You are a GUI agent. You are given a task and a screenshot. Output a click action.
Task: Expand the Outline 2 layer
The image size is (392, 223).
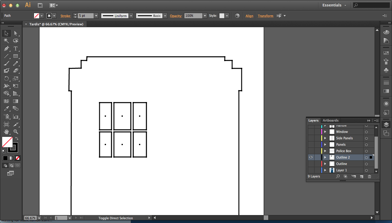[325, 157]
